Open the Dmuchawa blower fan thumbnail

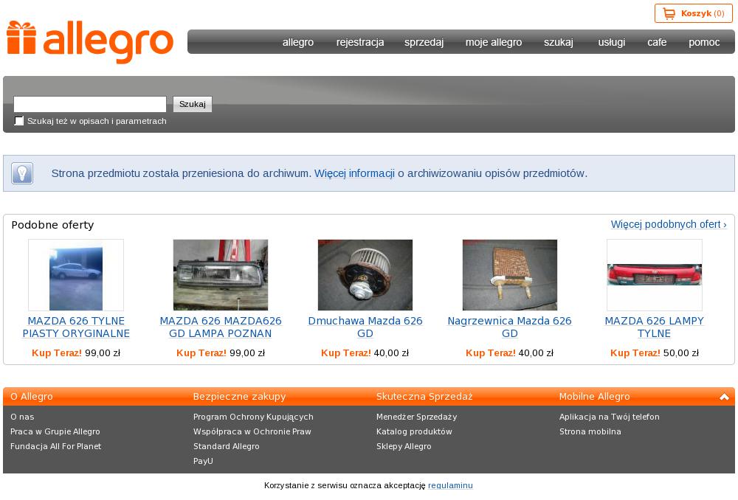[365, 275]
